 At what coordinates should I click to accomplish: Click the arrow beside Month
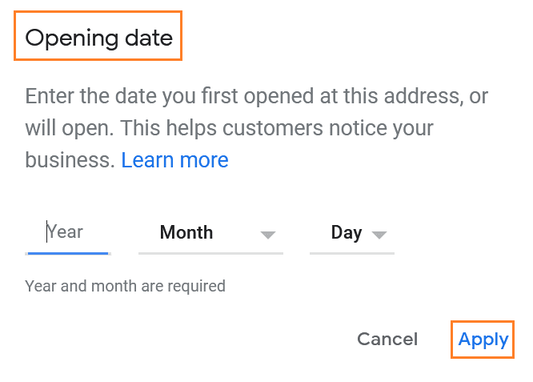(x=268, y=235)
